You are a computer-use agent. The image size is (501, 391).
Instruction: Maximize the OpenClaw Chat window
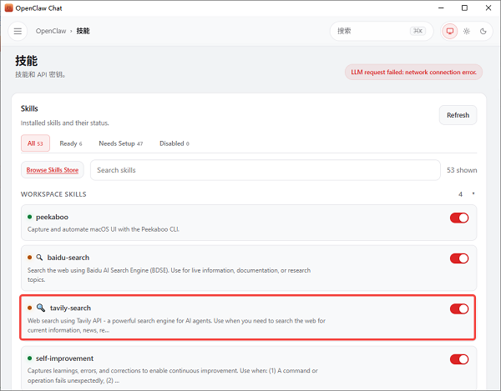click(464, 8)
